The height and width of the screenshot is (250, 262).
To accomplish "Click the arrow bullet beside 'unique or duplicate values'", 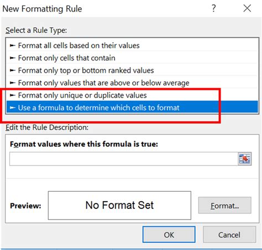I will click(x=12, y=95).
